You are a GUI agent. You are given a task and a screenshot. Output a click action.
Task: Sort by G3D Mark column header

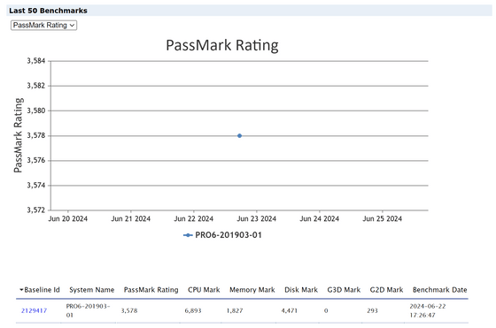pyautogui.click(x=344, y=290)
